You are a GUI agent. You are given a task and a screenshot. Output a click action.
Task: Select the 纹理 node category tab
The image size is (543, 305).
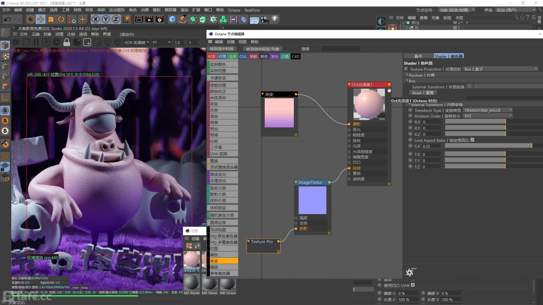(222, 56)
